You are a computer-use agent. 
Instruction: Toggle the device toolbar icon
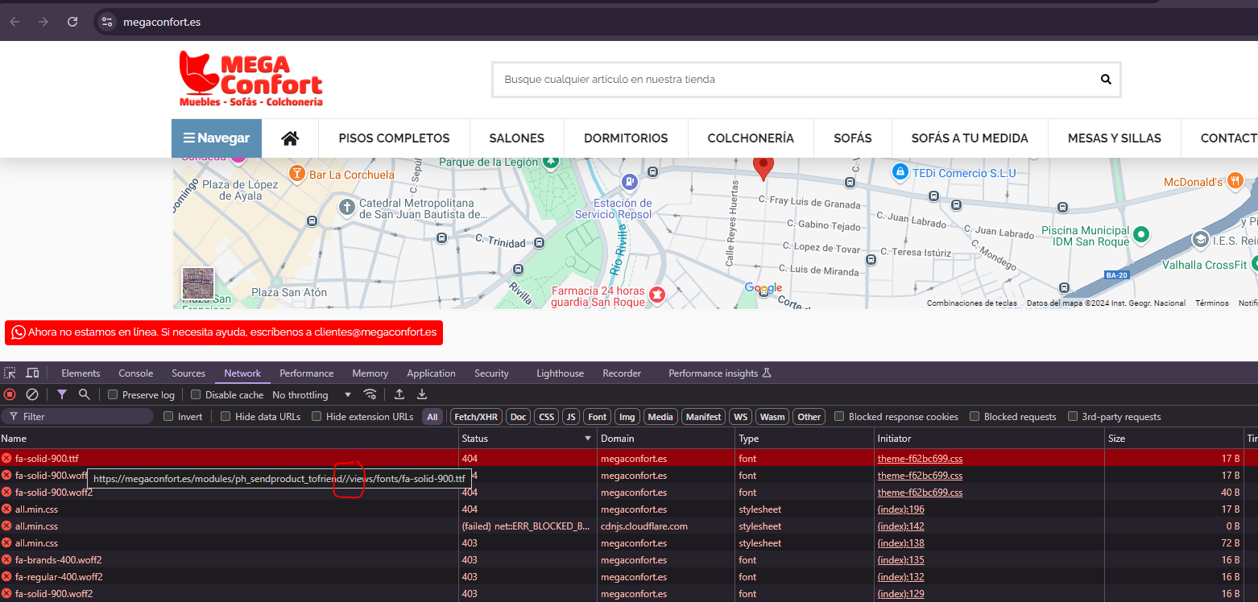pyautogui.click(x=32, y=373)
